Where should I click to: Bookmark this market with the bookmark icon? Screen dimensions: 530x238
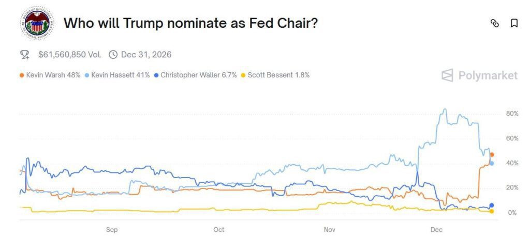tap(514, 23)
